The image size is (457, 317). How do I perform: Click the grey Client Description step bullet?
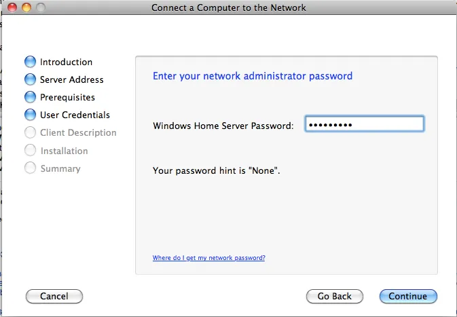(30, 132)
